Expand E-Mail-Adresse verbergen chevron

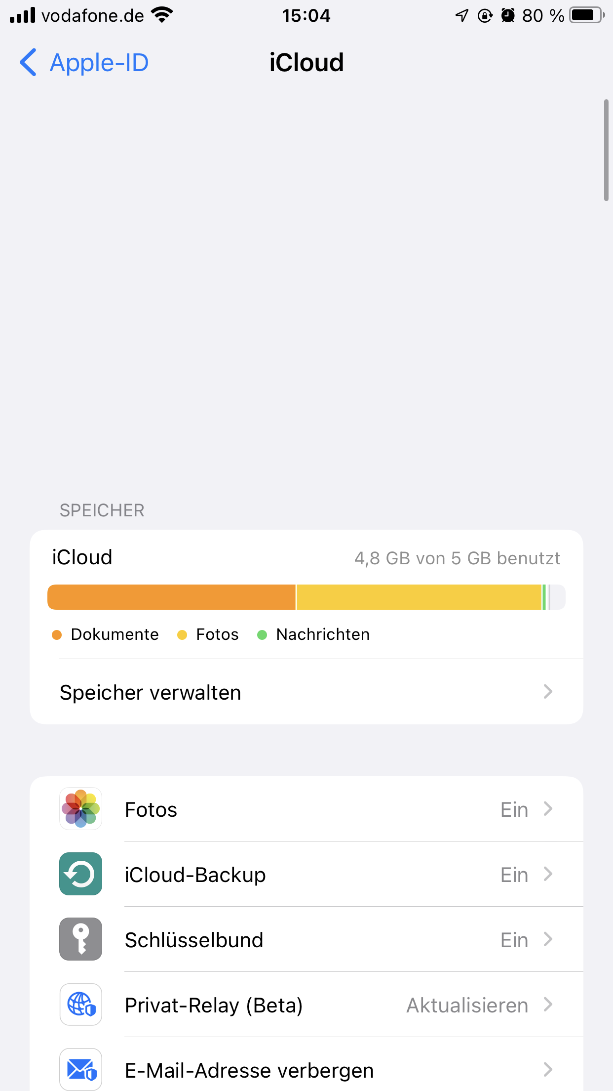(548, 1070)
